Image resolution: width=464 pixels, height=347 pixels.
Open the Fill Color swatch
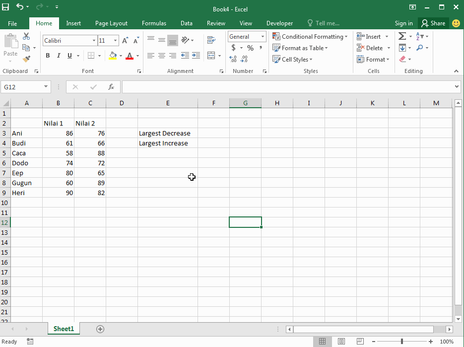(113, 56)
